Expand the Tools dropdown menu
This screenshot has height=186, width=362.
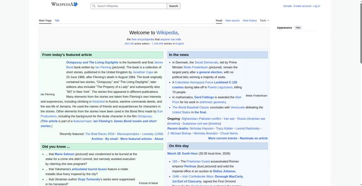tap(264, 20)
